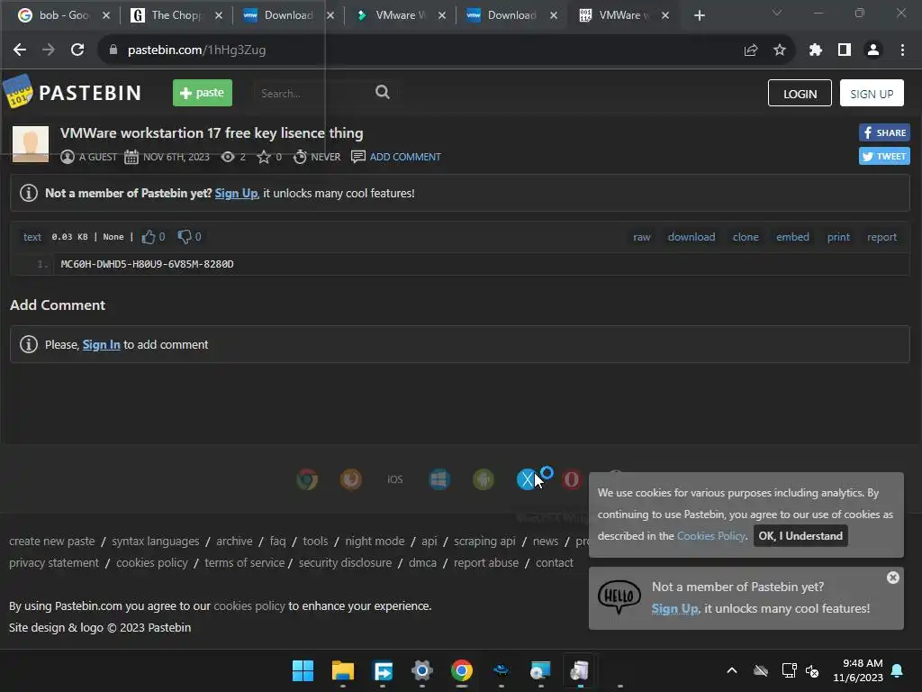
Task: Dislike the paste with the thumbs-down icon
Action: tap(185, 237)
